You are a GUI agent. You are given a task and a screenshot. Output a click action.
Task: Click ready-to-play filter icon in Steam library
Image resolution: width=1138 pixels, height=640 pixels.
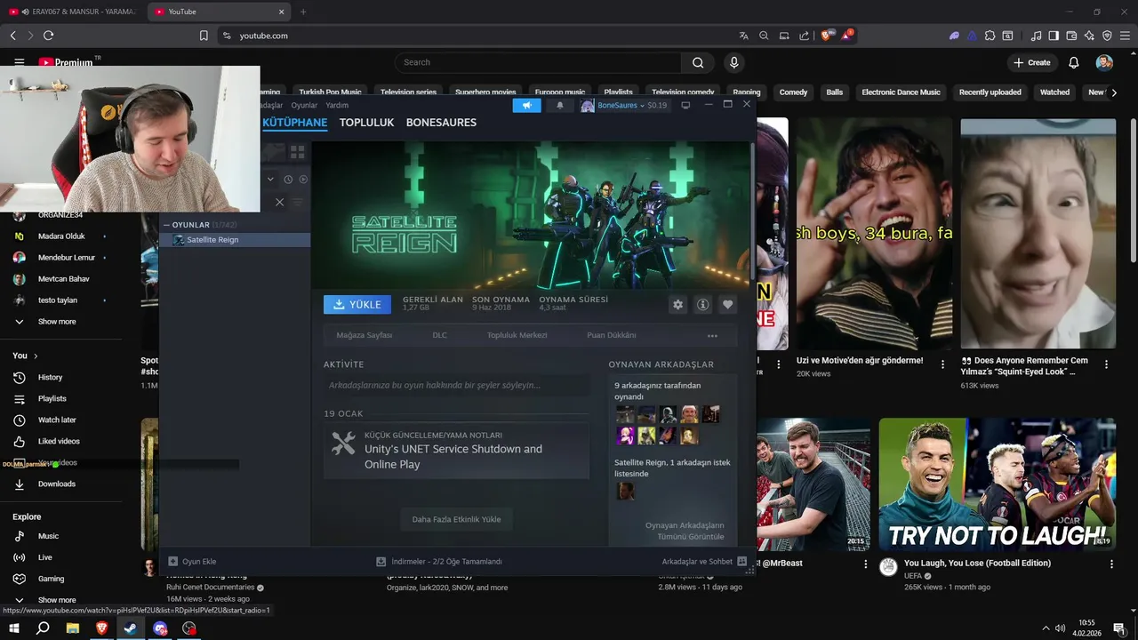[x=303, y=180]
